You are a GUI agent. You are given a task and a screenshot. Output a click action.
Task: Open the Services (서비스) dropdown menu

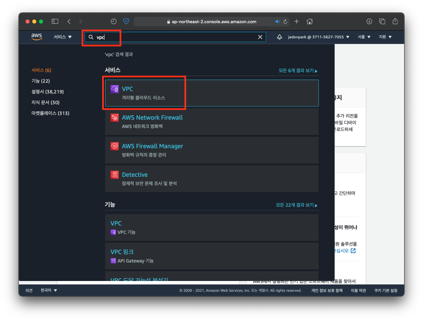coord(62,37)
